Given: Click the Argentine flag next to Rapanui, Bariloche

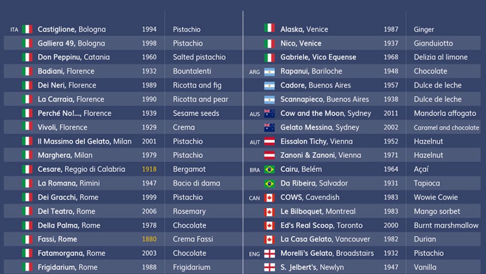Looking at the screenshot, I should tap(269, 72).
